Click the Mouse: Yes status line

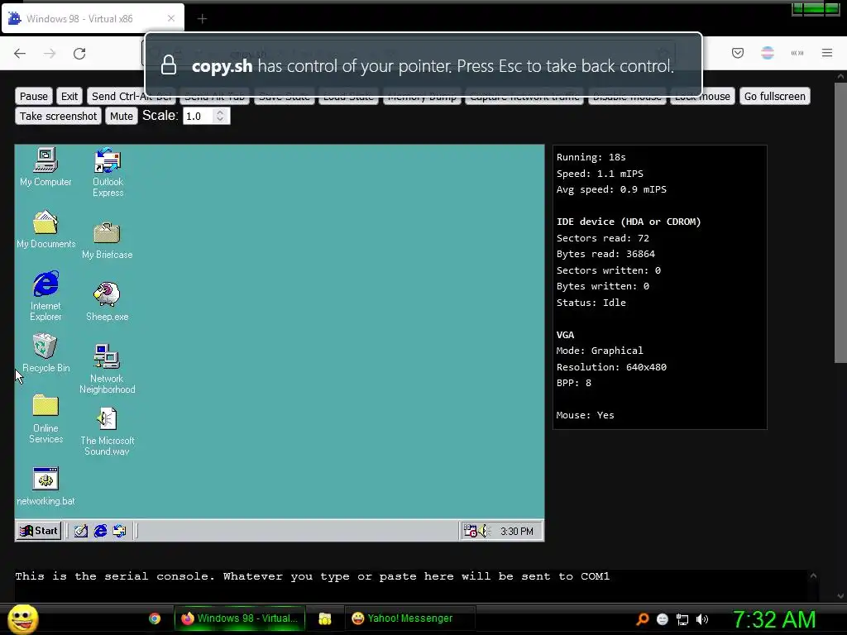(x=585, y=415)
